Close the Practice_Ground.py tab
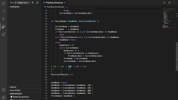178x100 pixels. point(65,2)
